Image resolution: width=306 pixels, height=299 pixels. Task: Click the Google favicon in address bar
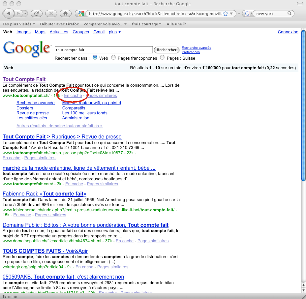coord(80,14)
